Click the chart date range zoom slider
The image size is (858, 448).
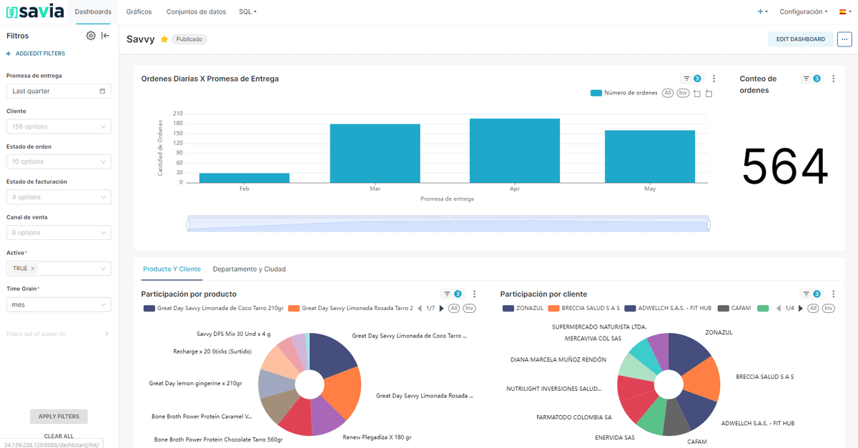coord(448,225)
